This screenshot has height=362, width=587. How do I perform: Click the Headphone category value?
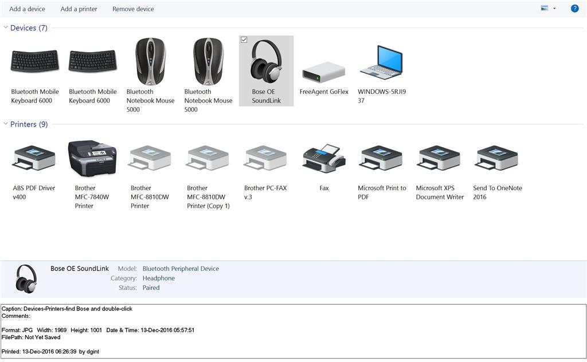pyautogui.click(x=159, y=278)
